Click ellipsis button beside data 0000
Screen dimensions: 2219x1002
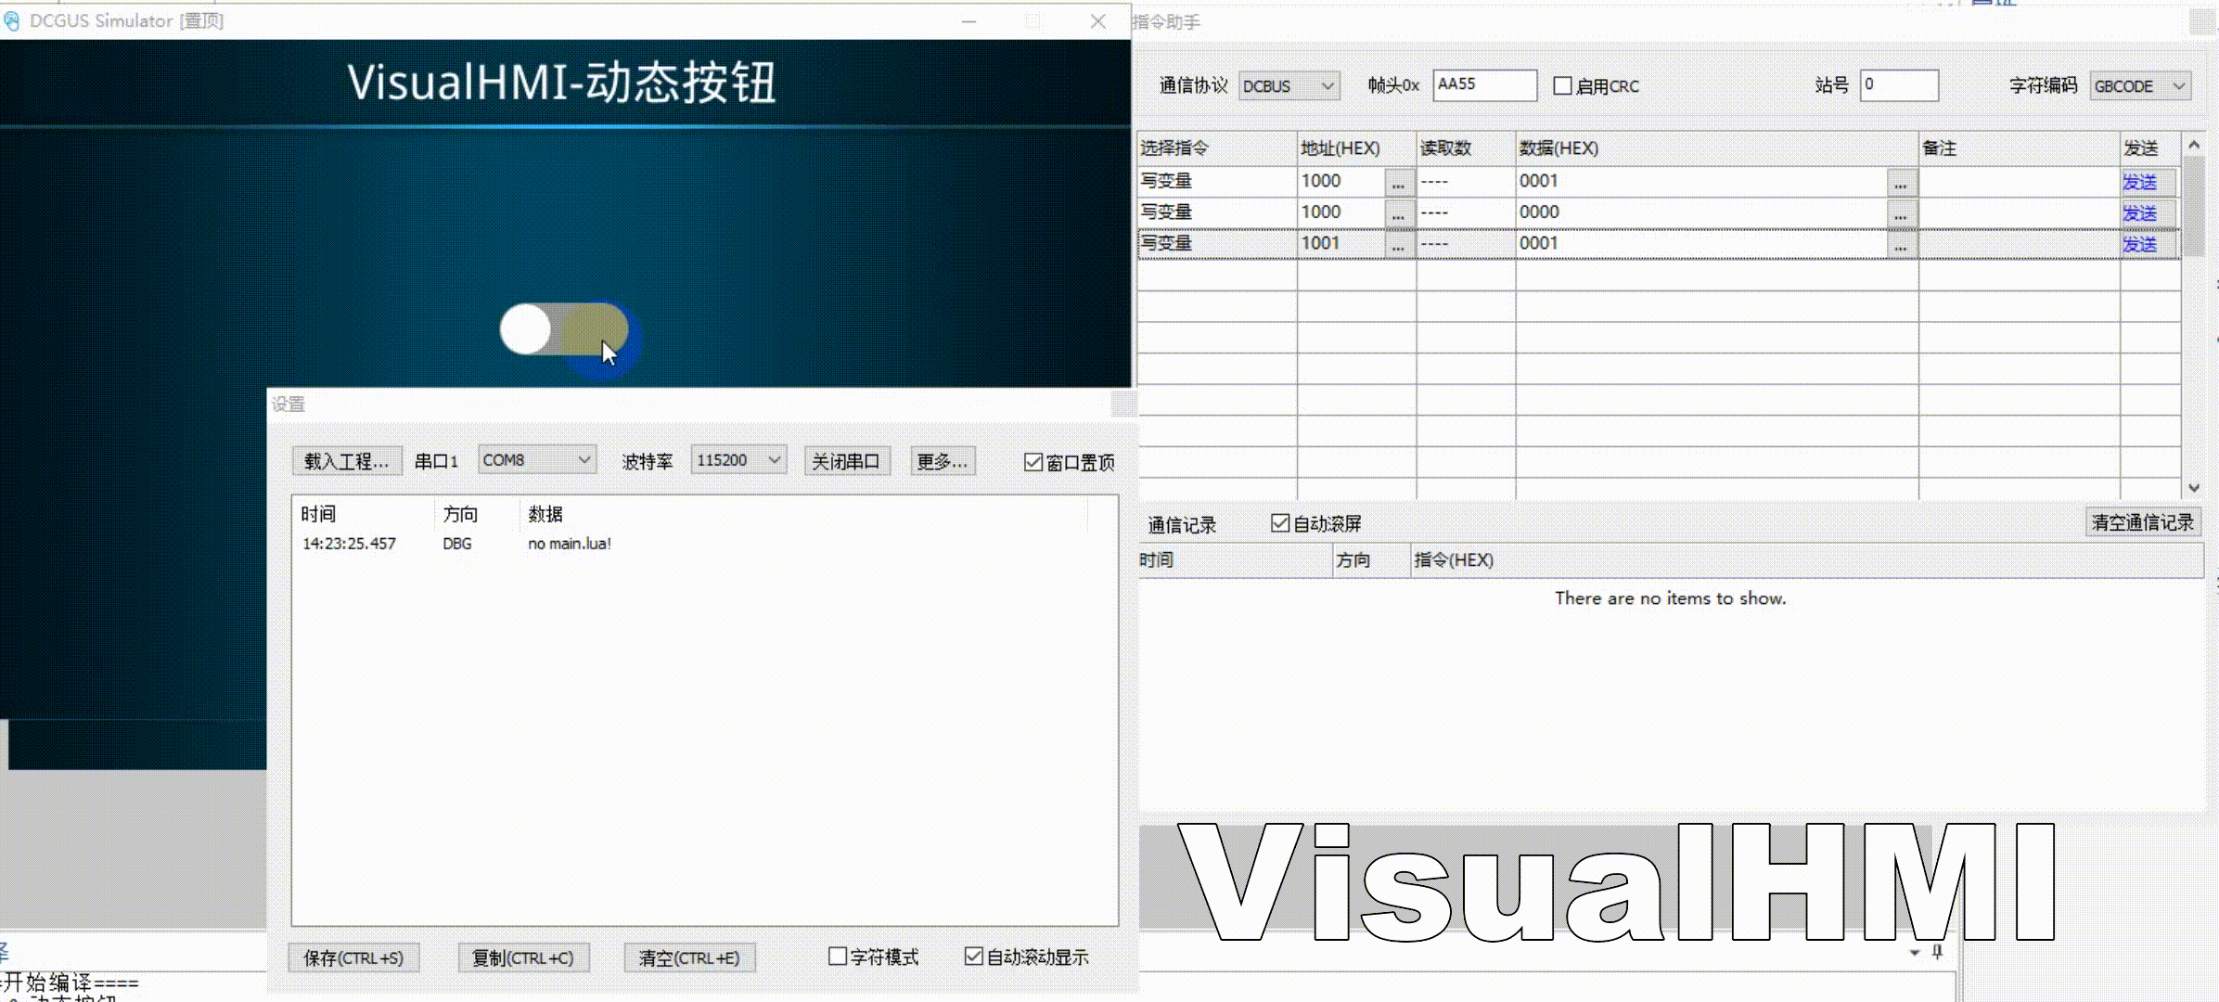[x=1901, y=214]
